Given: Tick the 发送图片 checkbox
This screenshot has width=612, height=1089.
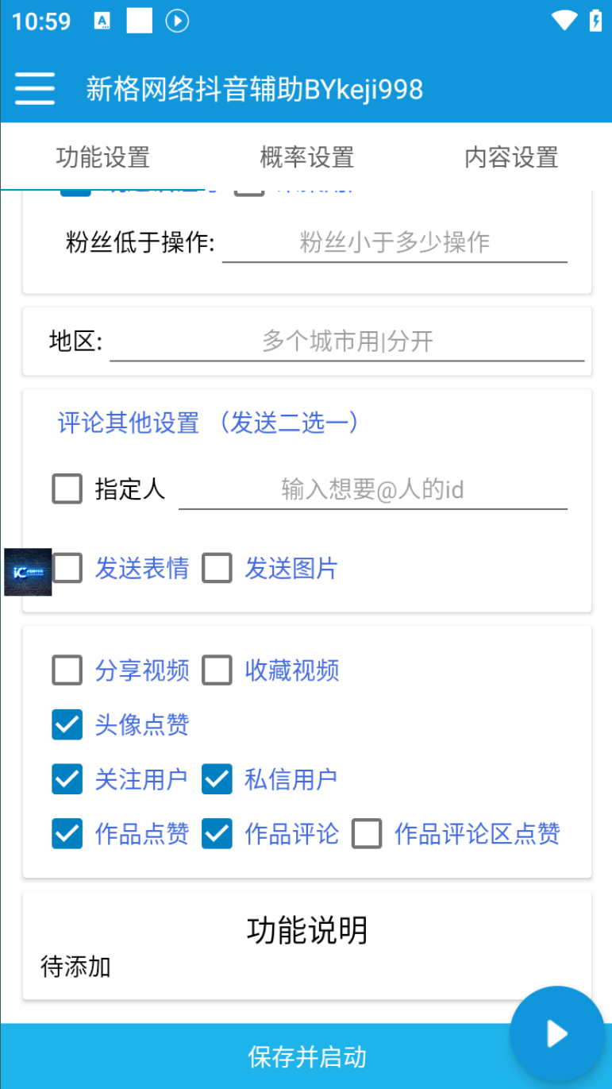Looking at the screenshot, I should click(x=217, y=569).
